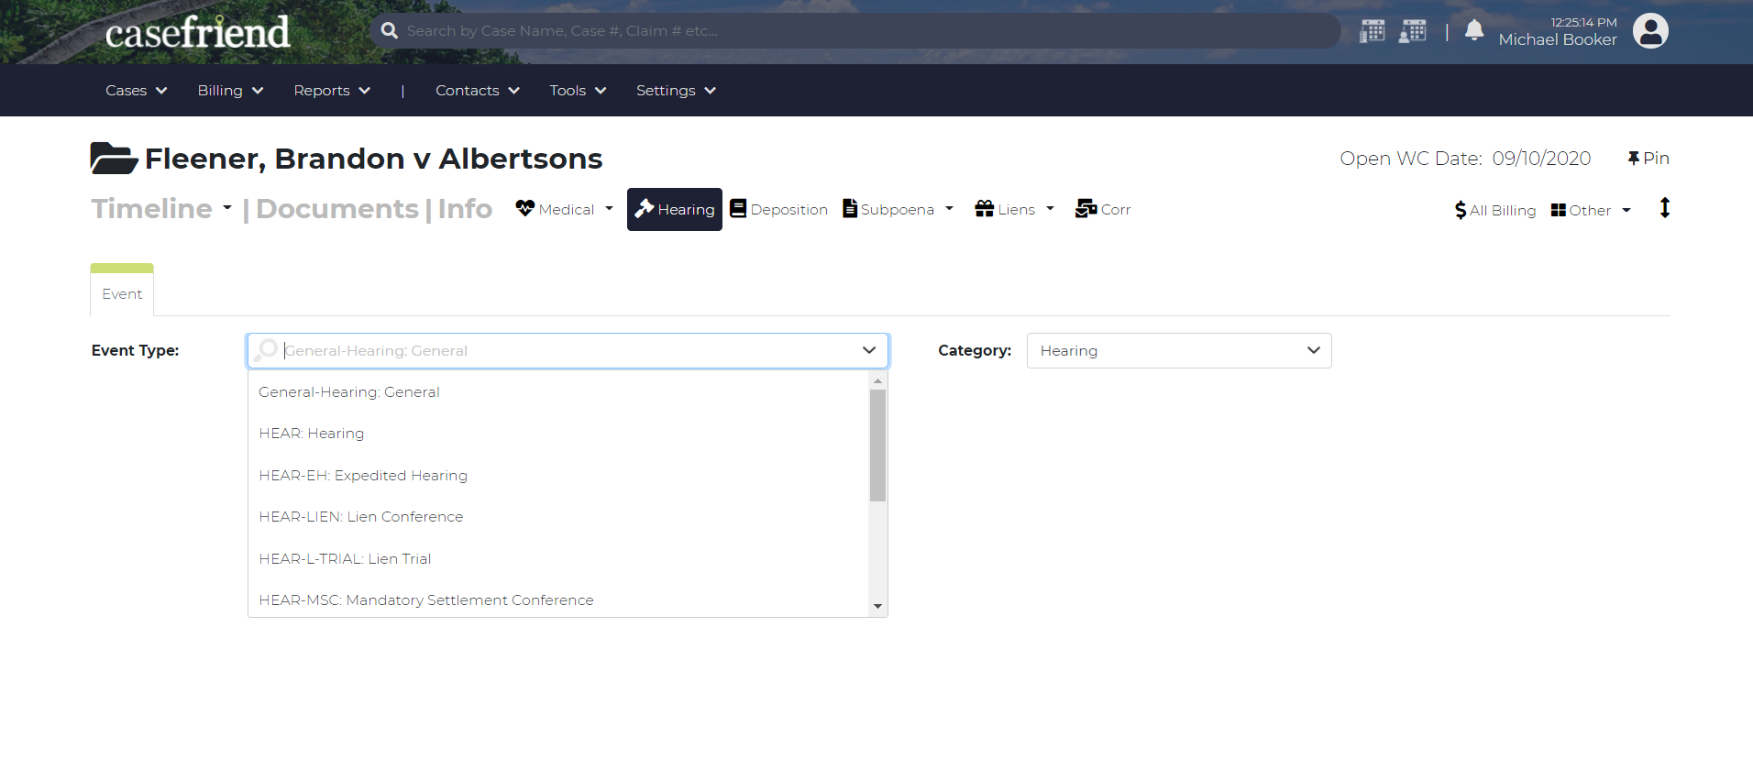Viewport: 1753px width, 770px height.
Task: Click the Michael Booker user name
Action: click(x=1558, y=39)
